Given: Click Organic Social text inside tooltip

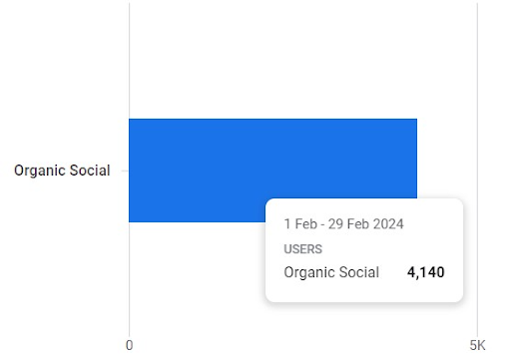Looking at the screenshot, I should (x=331, y=272).
